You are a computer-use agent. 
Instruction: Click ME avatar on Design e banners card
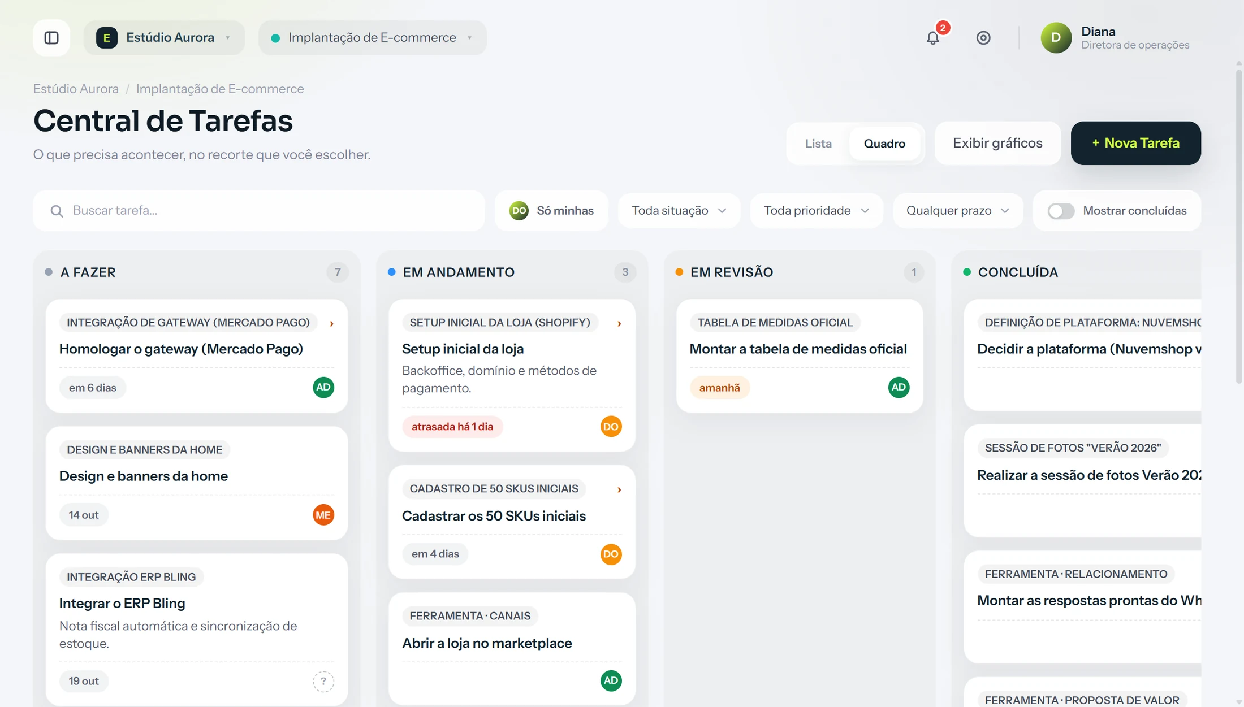point(323,515)
